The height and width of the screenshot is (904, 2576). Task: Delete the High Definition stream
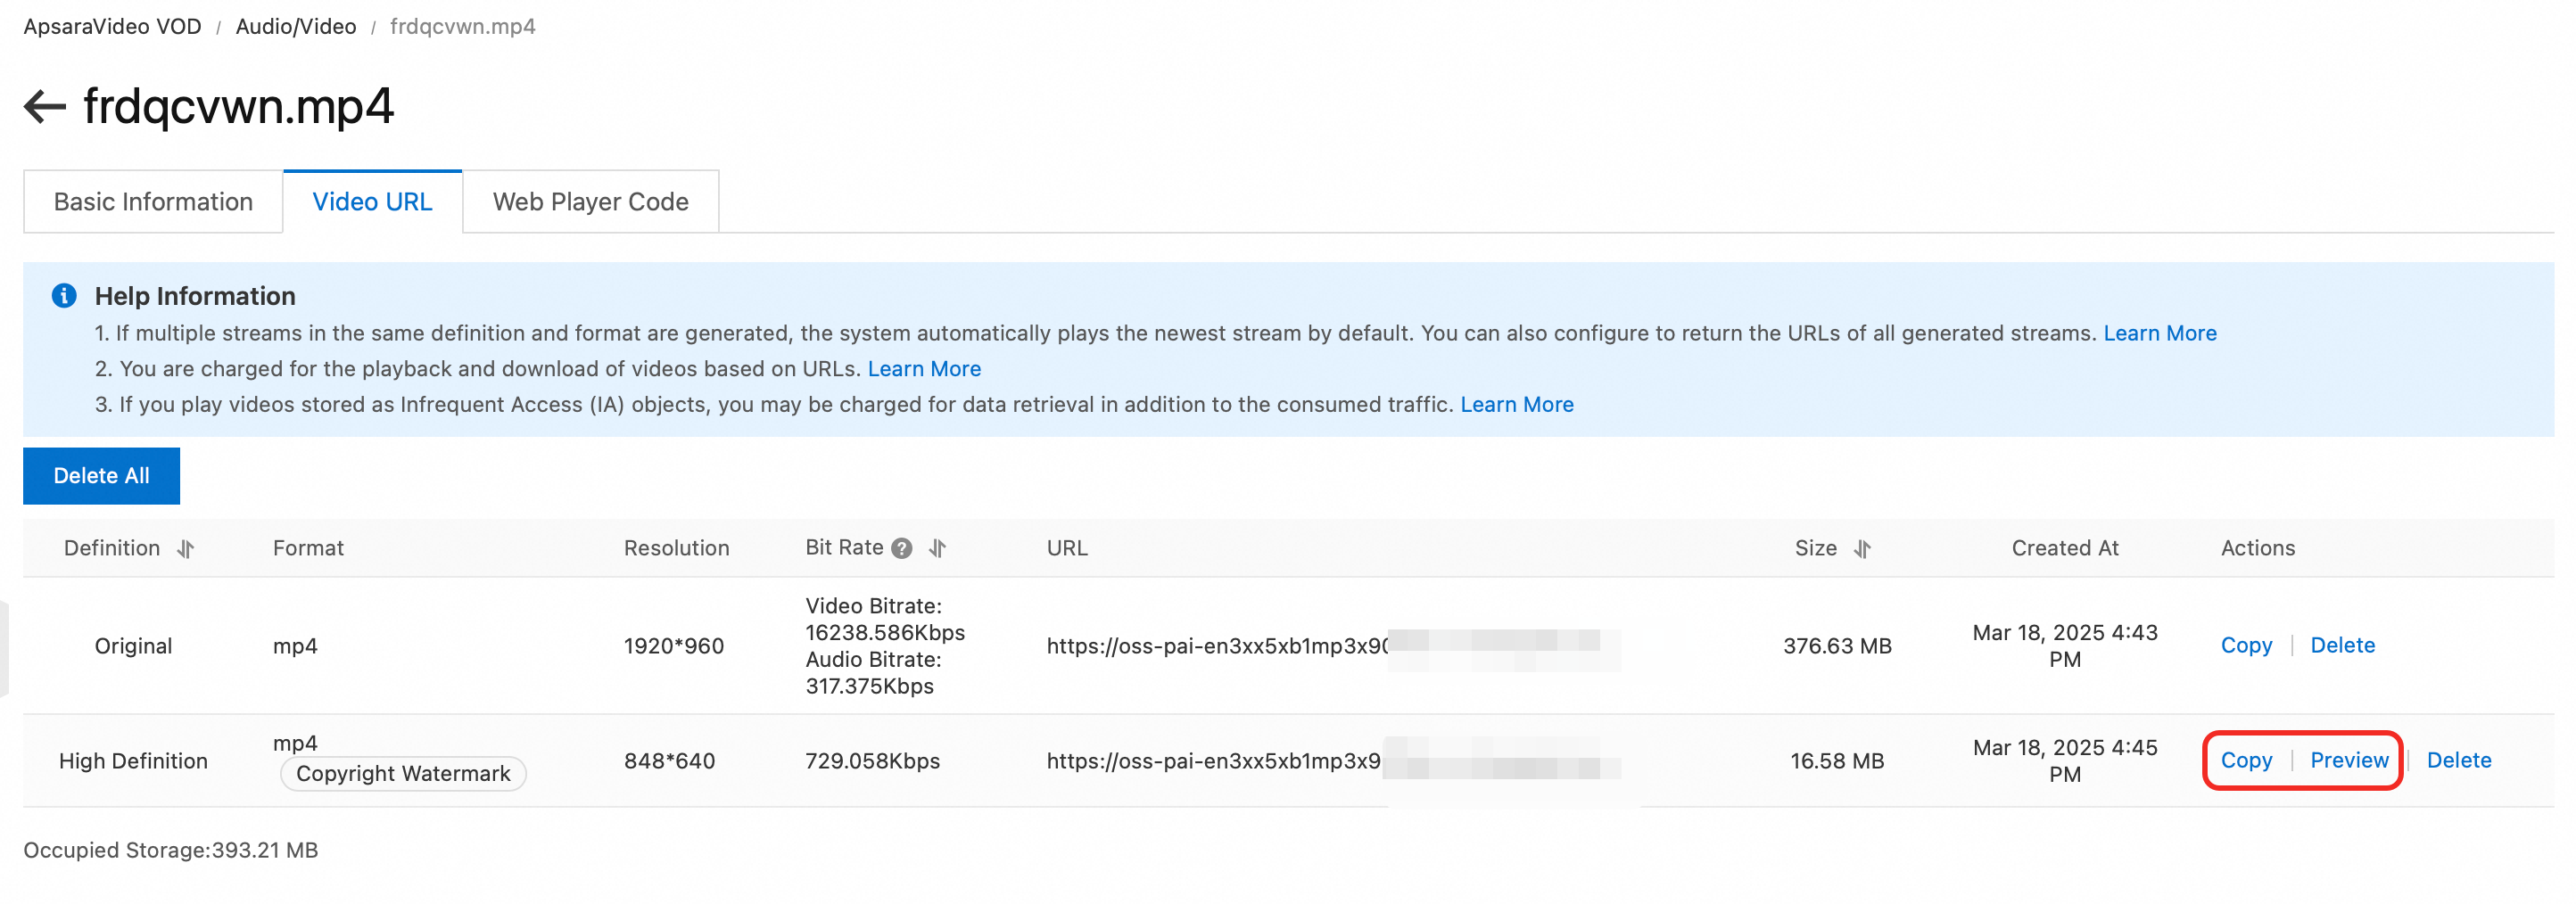pos(2459,761)
